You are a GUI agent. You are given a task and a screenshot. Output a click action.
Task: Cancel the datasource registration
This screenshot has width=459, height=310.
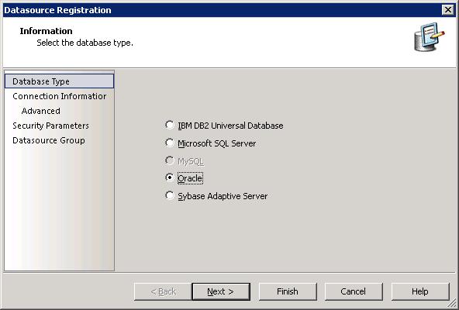[x=354, y=291]
